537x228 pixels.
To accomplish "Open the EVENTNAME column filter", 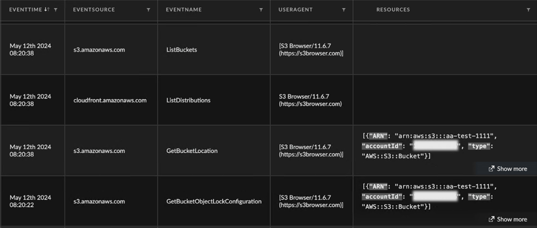I will click(x=261, y=10).
